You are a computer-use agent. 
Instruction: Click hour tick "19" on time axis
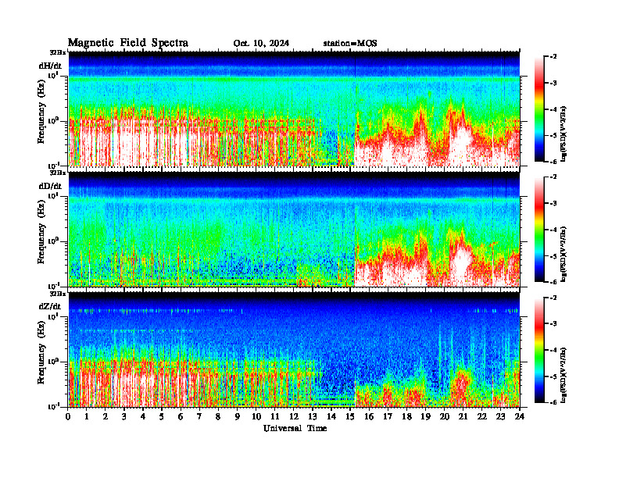tap(425, 417)
